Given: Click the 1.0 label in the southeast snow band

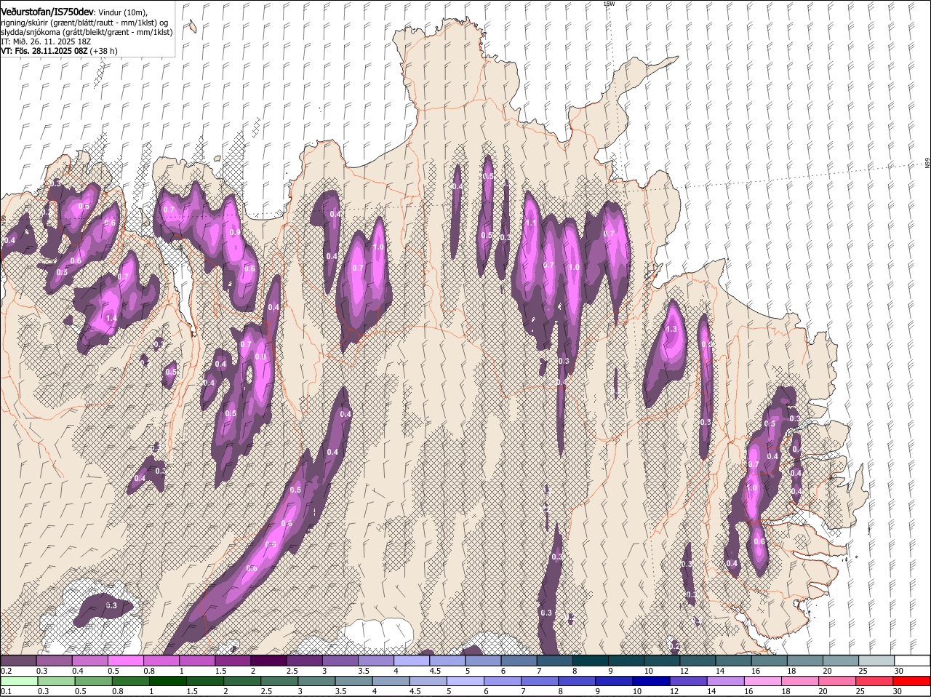Looking at the screenshot, I should pyautogui.click(x=751, y=488).
